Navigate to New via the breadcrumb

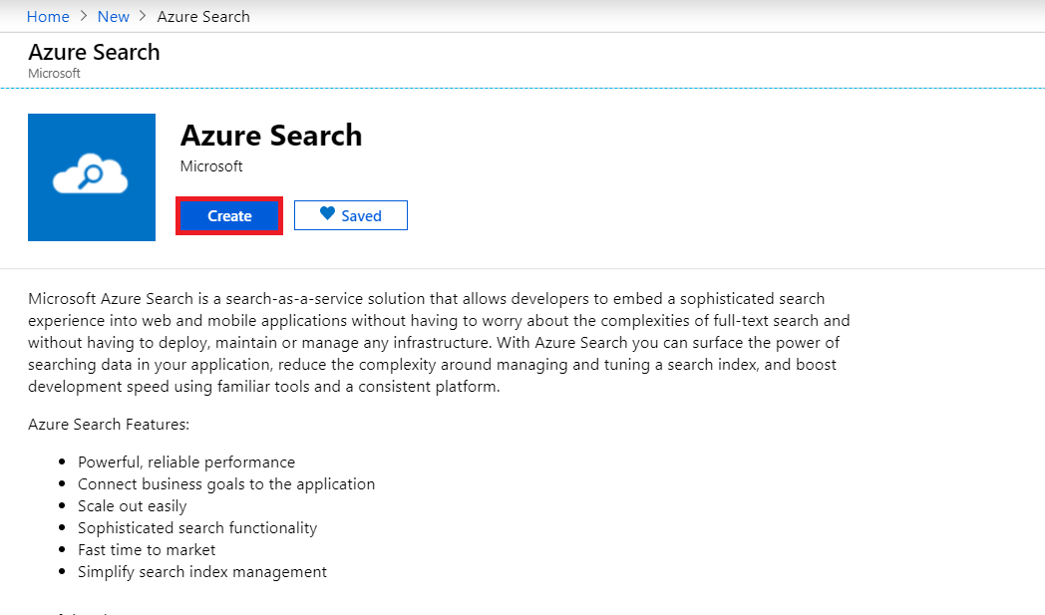point(113,16)
